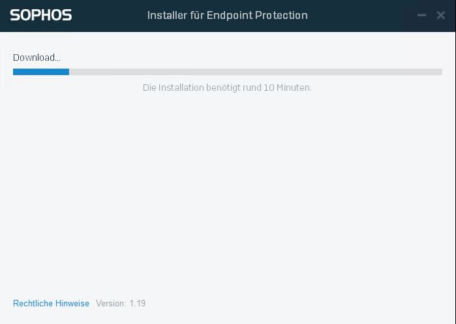Close the Endpoint Protection installer
The height and width of the screenshot is (324, 456).
(441, 15)
